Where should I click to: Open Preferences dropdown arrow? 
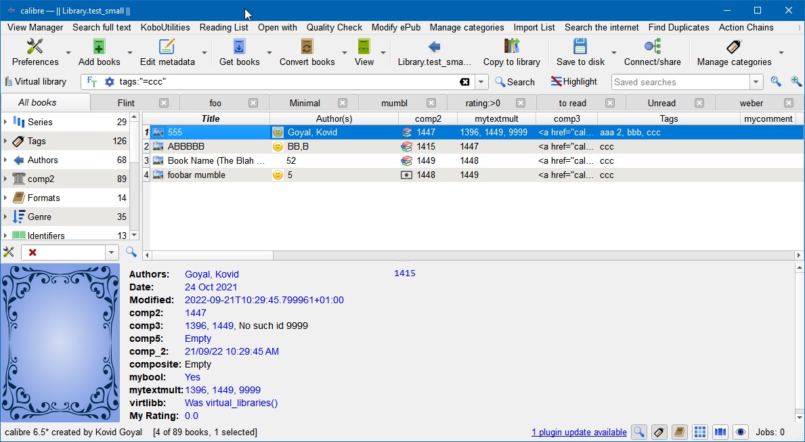tap(68, 52)
